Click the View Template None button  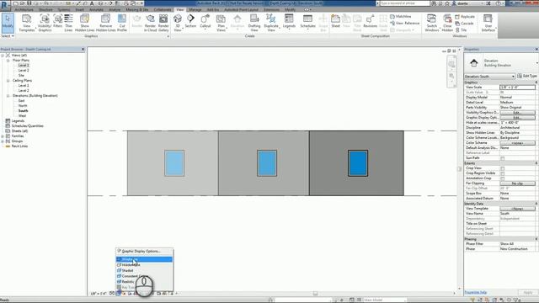(517, 209)
